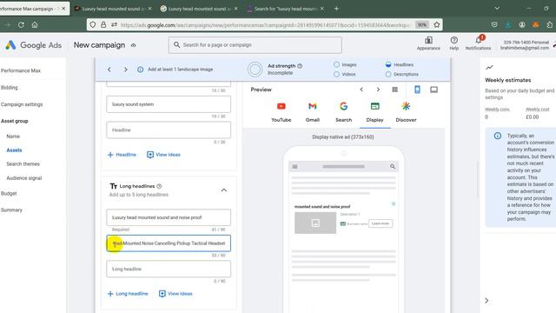Image resolution: width=556 pixels, height=313 pixels.
Task: Open the browser tab list dropdown
Action: click(497, 9)
